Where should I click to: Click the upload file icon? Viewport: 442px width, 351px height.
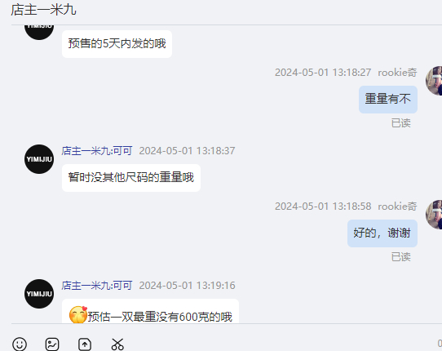pos(85,344)
